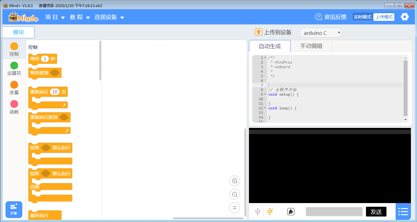Open the 扩展 extensions button
The image size is (417, 222).
[x=14, y=209]
